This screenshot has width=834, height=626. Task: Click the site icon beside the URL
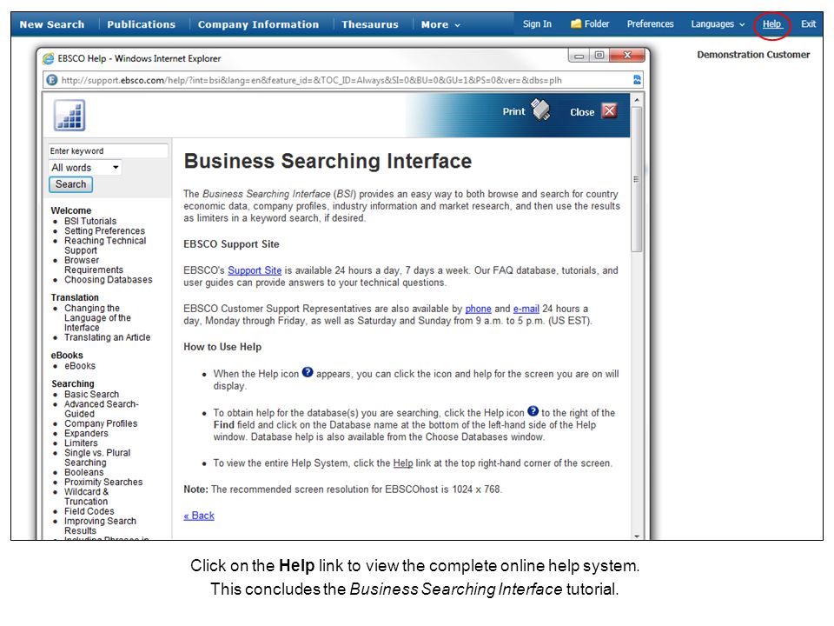tap(51, 80)
